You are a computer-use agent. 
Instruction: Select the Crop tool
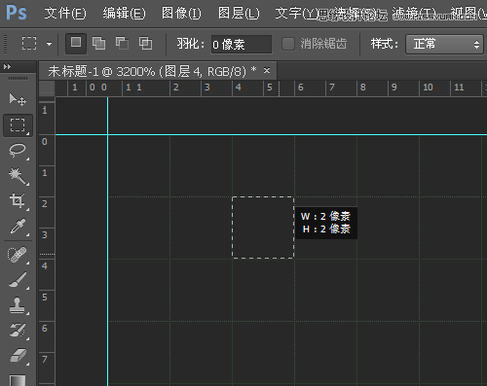tap(18, 201)
